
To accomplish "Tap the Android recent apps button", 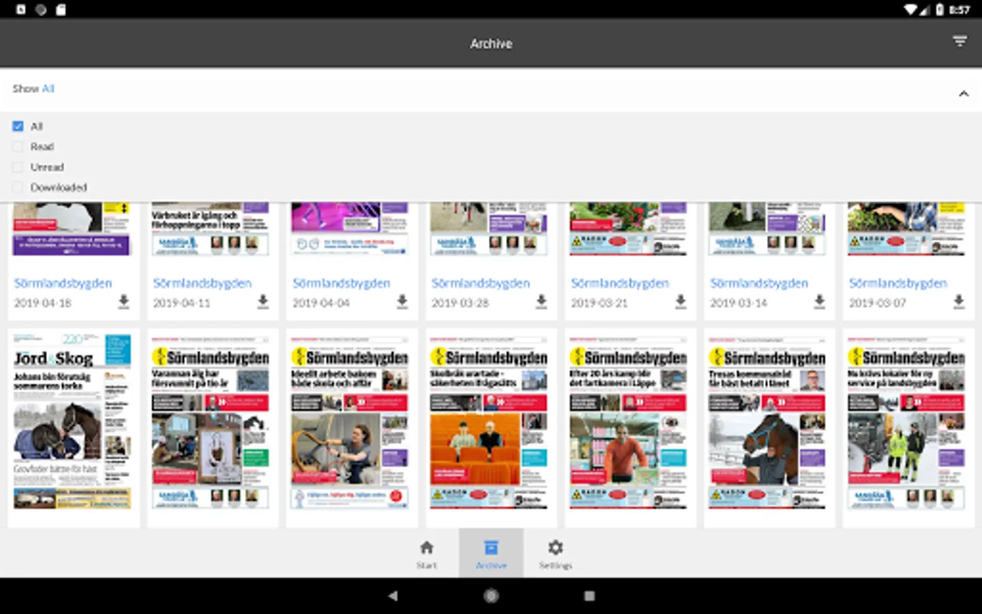I will [x=589, y=596].
